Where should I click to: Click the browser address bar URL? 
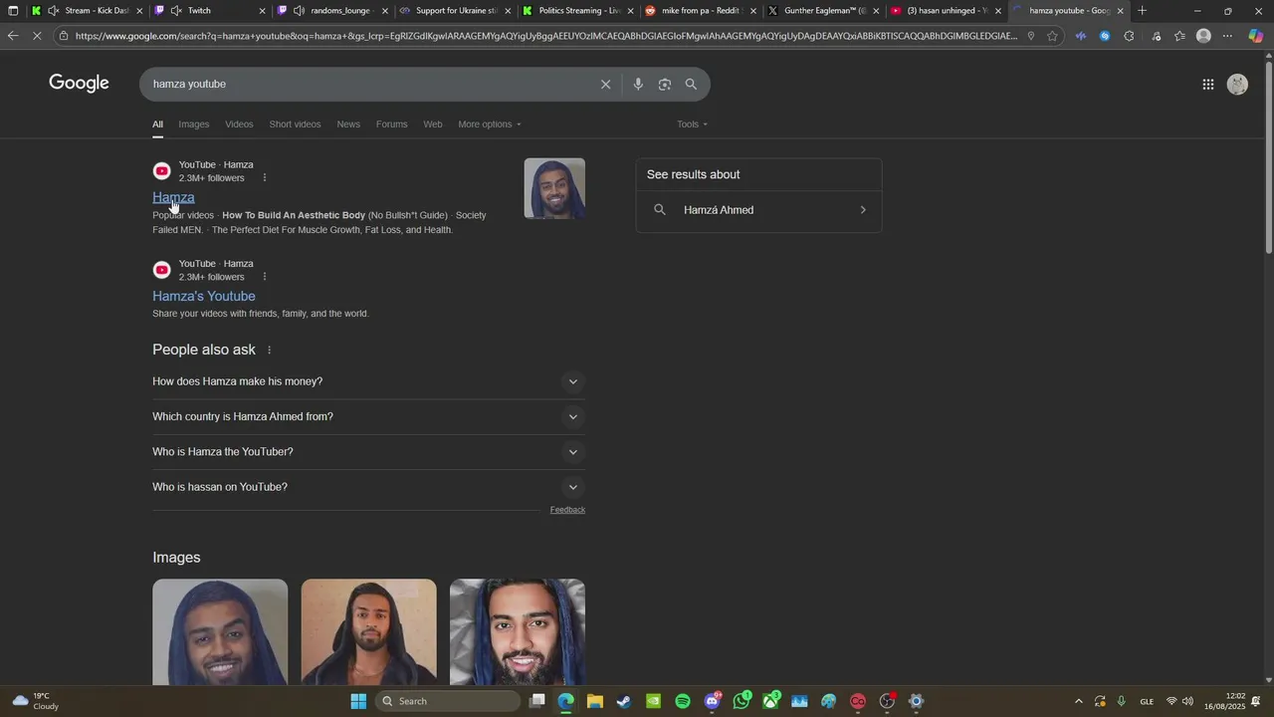click(x=545, y=36)
